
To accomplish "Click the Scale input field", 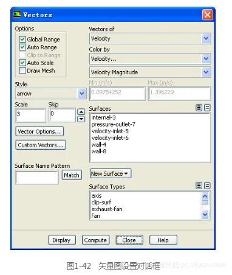I will tap(31, 116).
